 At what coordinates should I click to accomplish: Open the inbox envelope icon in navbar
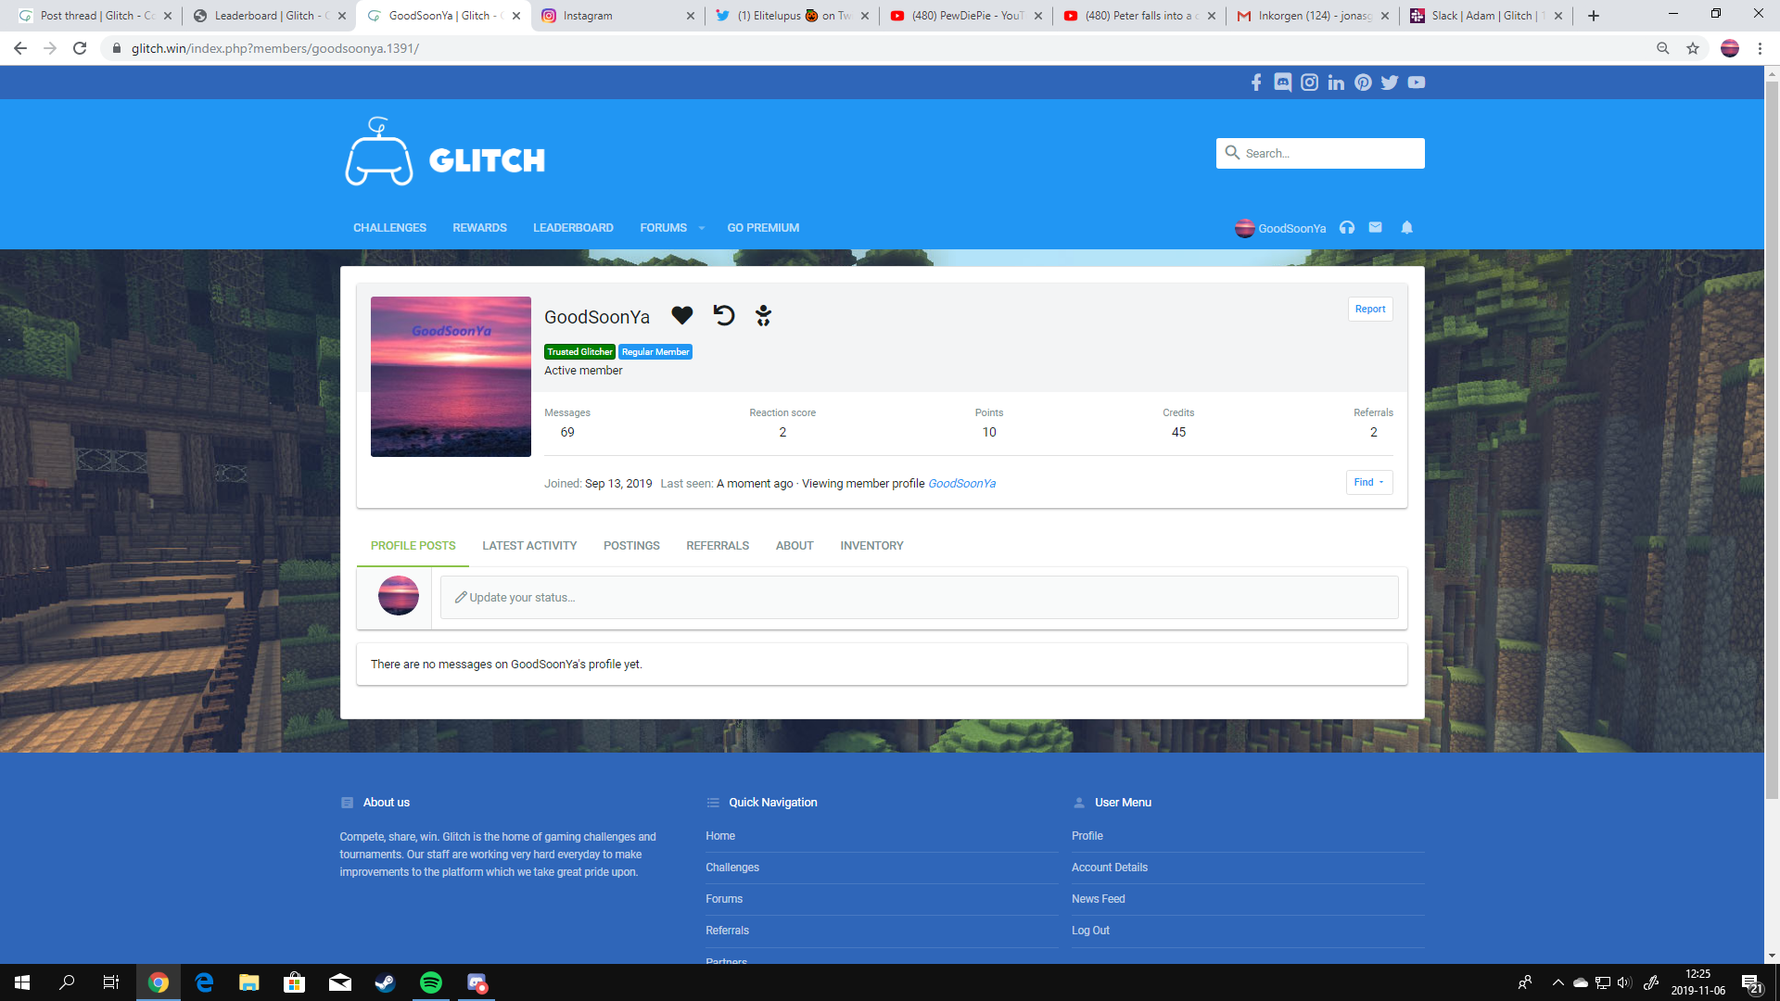pos(1376,228)
